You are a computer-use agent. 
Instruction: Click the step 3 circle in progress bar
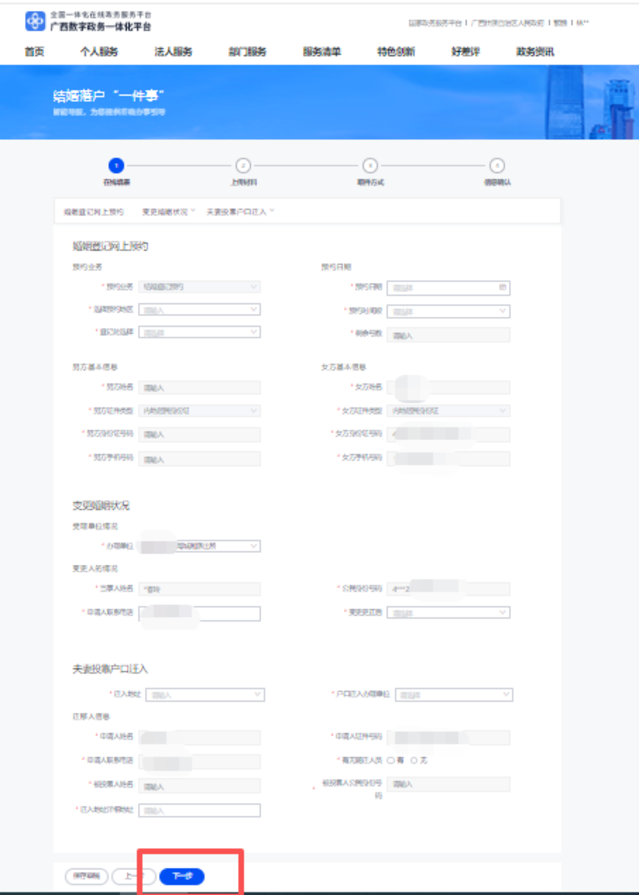click(x=370, y=165)
